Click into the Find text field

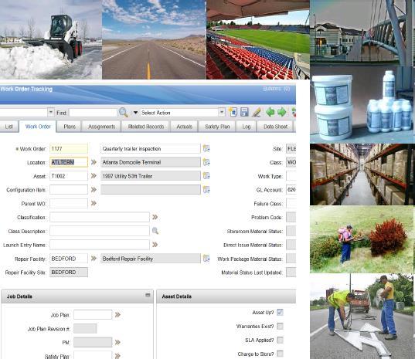[x=93, y=113]
